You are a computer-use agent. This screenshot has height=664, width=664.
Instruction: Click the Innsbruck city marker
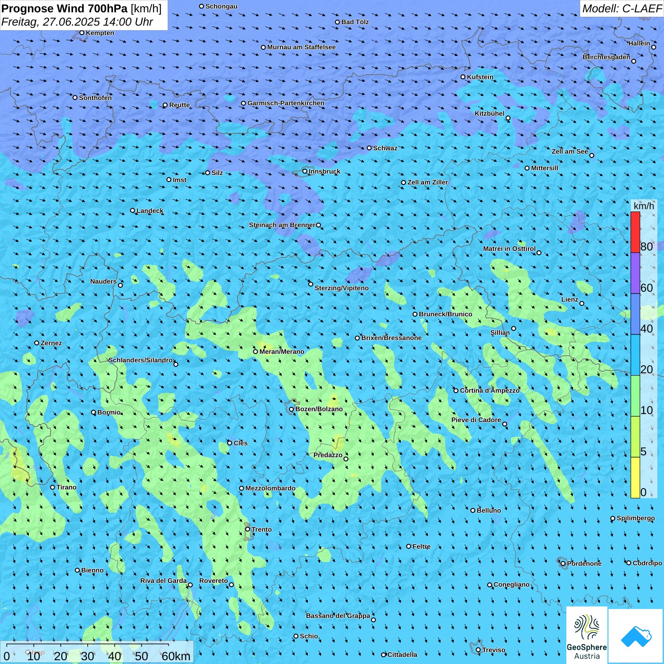(x=305, y=171)
